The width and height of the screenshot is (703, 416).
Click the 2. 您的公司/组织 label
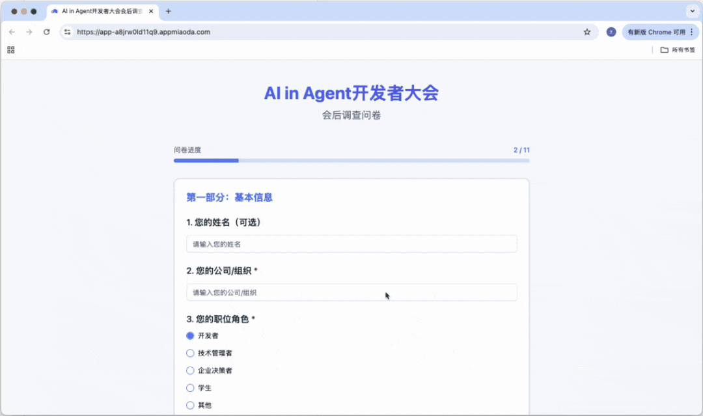point(222,271)
